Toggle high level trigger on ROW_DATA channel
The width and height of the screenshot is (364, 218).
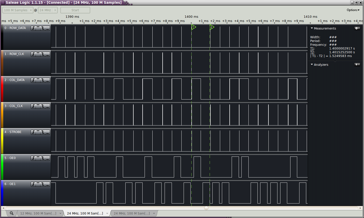point(38,28)
